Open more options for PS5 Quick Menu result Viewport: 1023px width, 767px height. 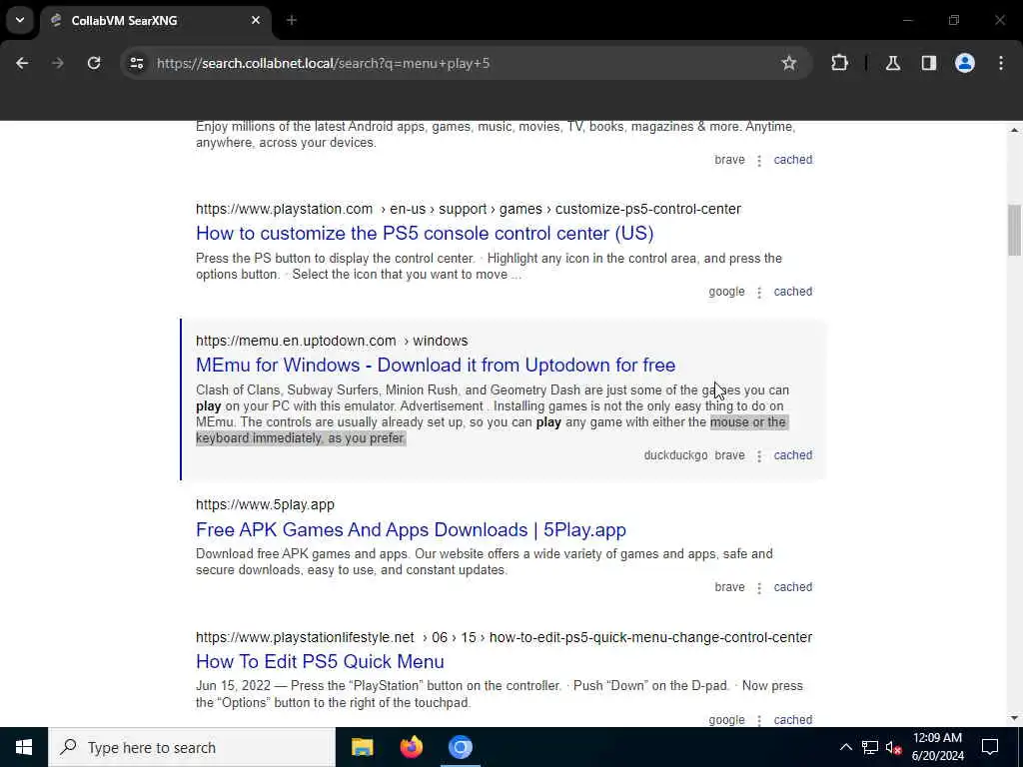coord(759,720)
